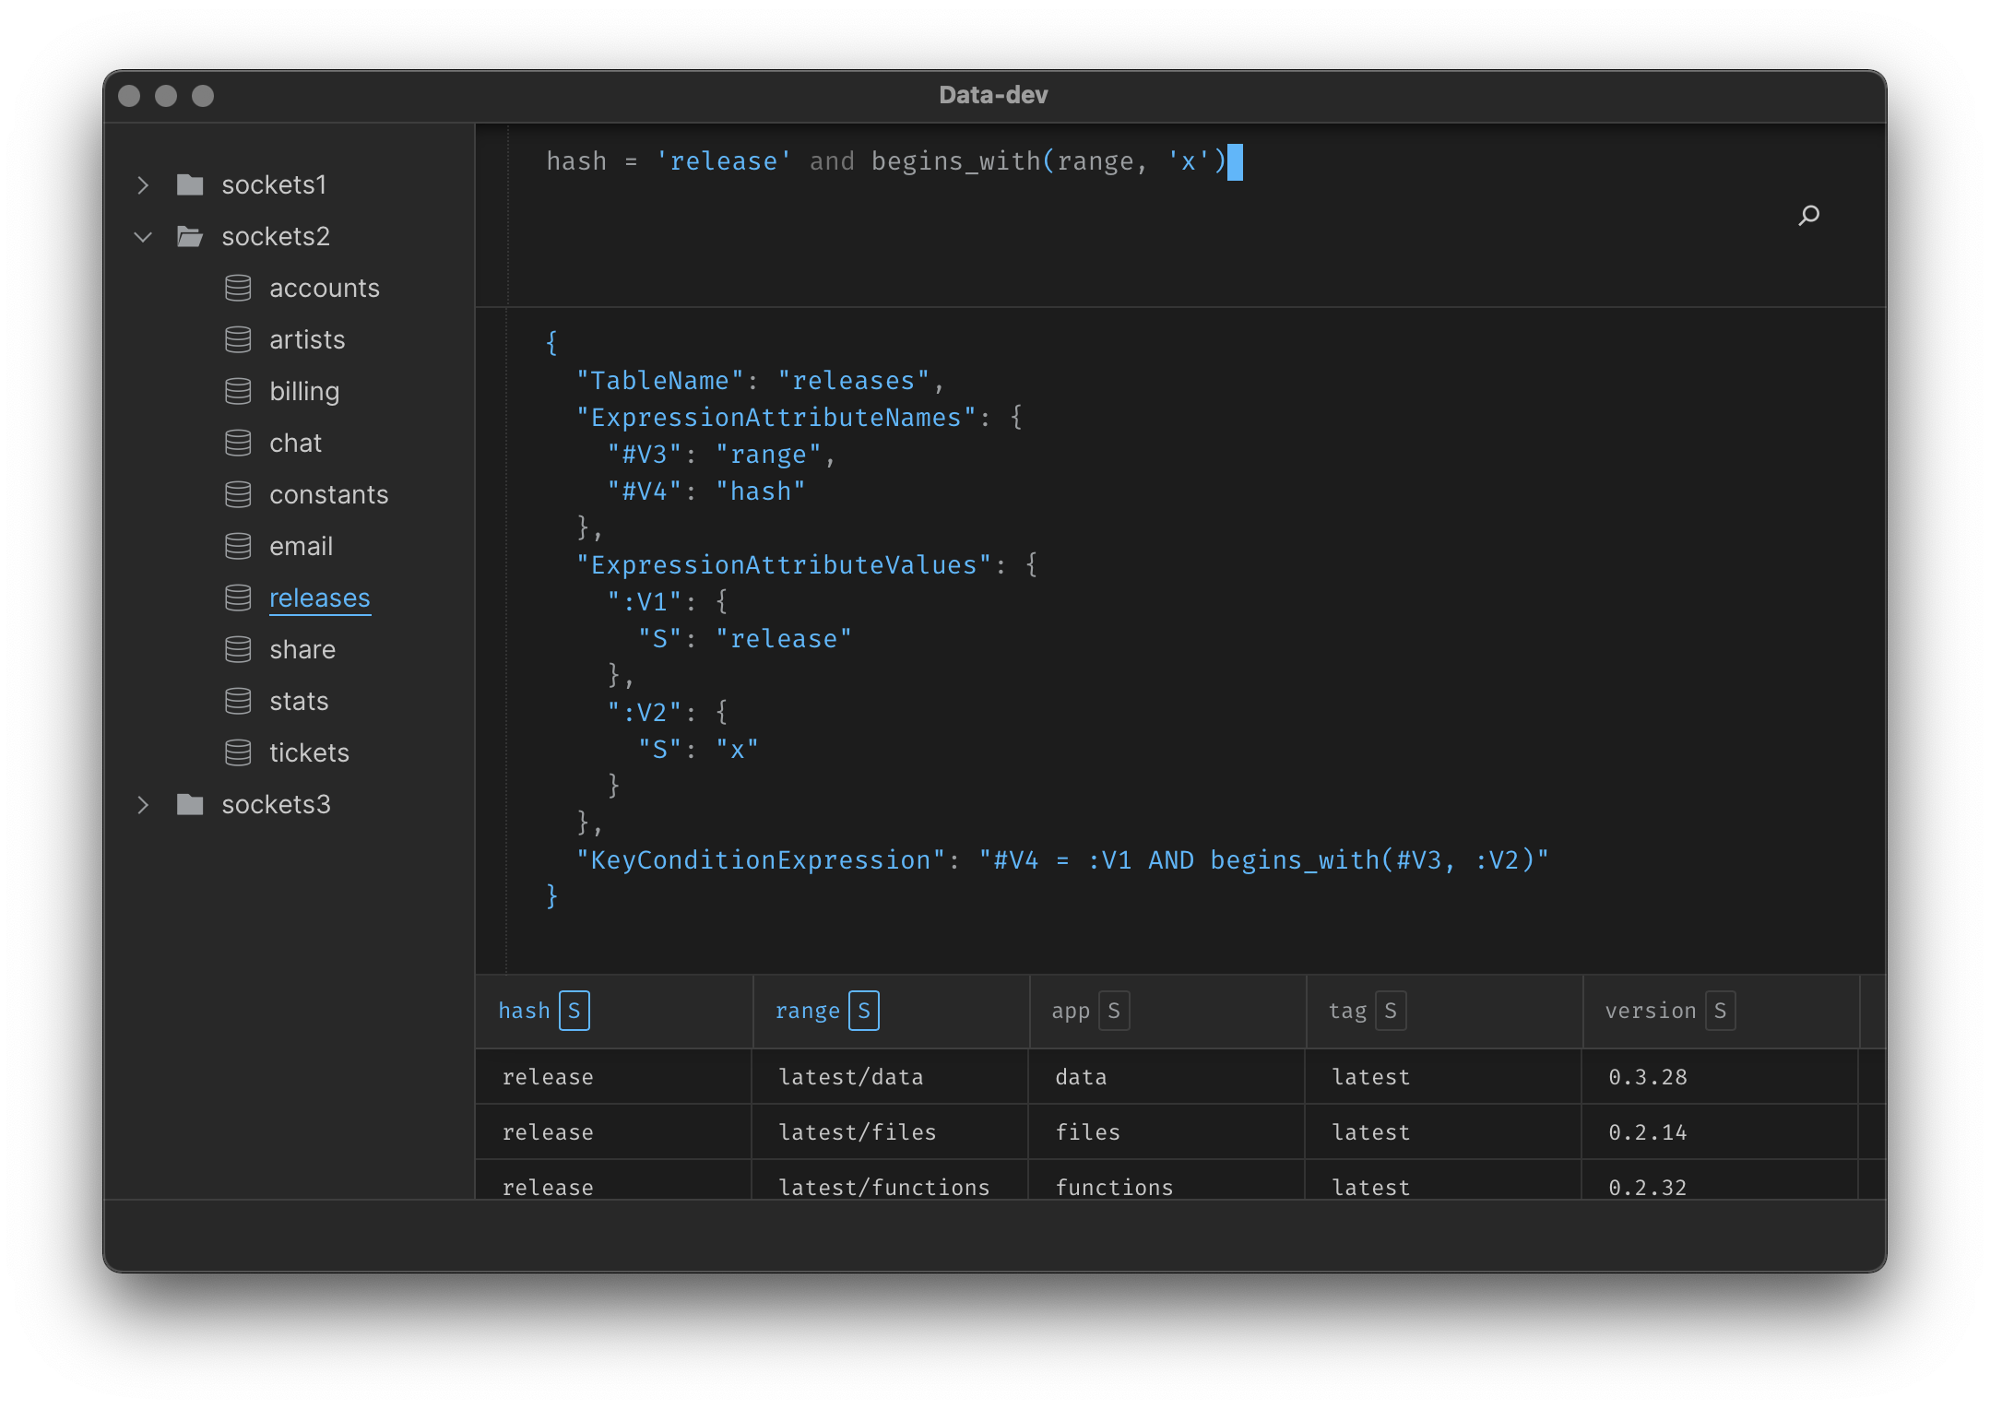1990x1409 pixels.
Task: Click the constants table database icon
Action: click(x=238, y=495)
